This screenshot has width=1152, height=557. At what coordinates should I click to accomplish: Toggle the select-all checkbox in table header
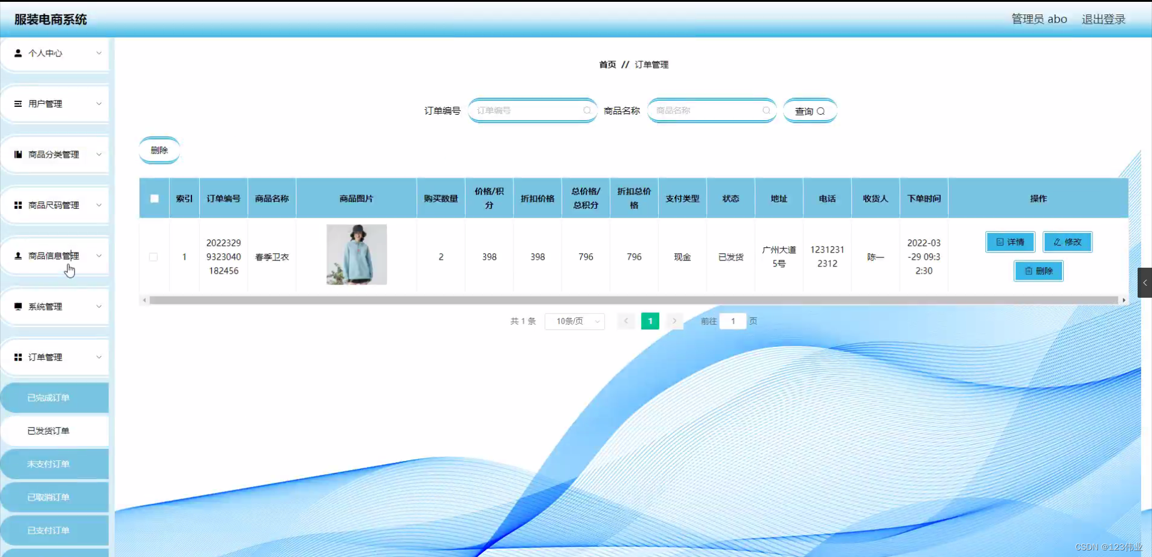coord(154,198)
